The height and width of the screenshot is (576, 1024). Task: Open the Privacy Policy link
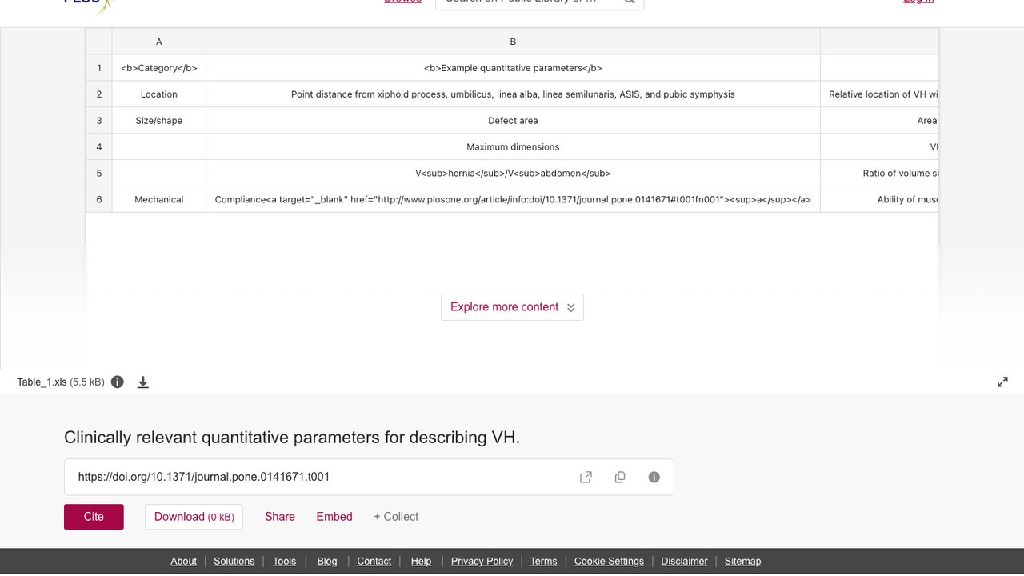482,562
